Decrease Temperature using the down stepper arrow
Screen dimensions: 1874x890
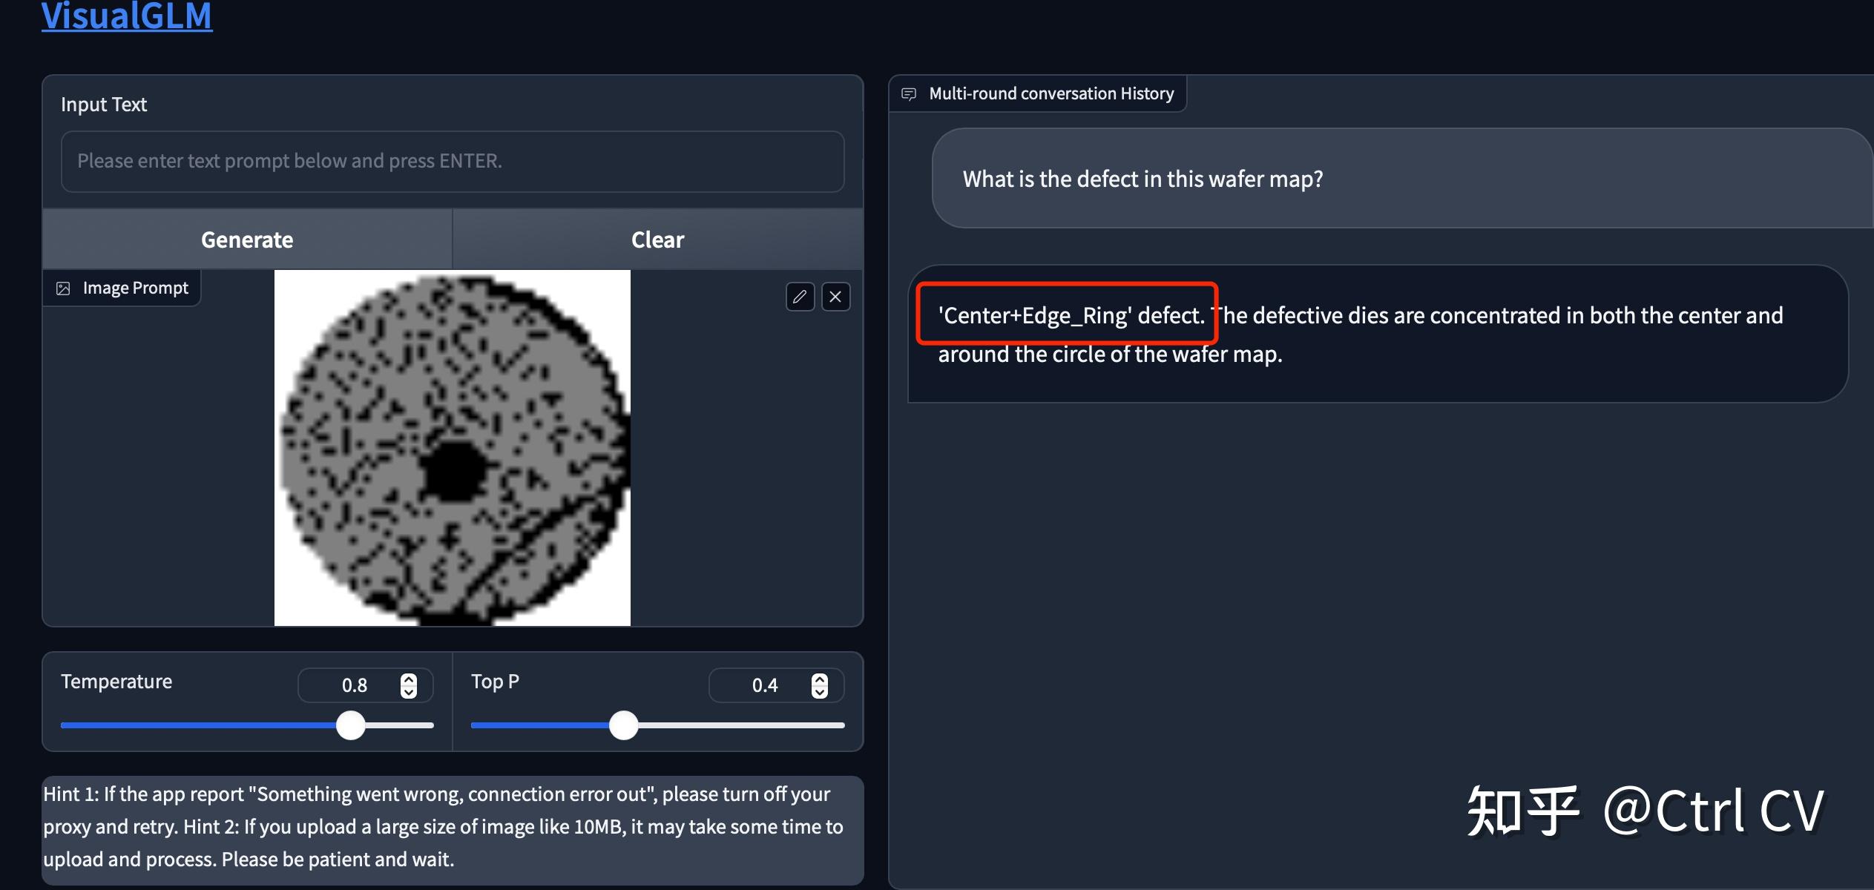(409, 692)
